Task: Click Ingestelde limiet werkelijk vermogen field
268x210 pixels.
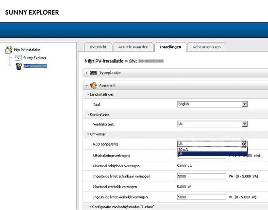Action: coord(201,197)
